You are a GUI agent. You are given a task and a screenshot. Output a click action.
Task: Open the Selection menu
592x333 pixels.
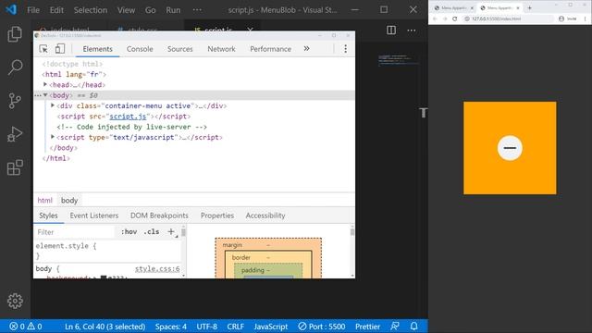click(x=91, y=10)
